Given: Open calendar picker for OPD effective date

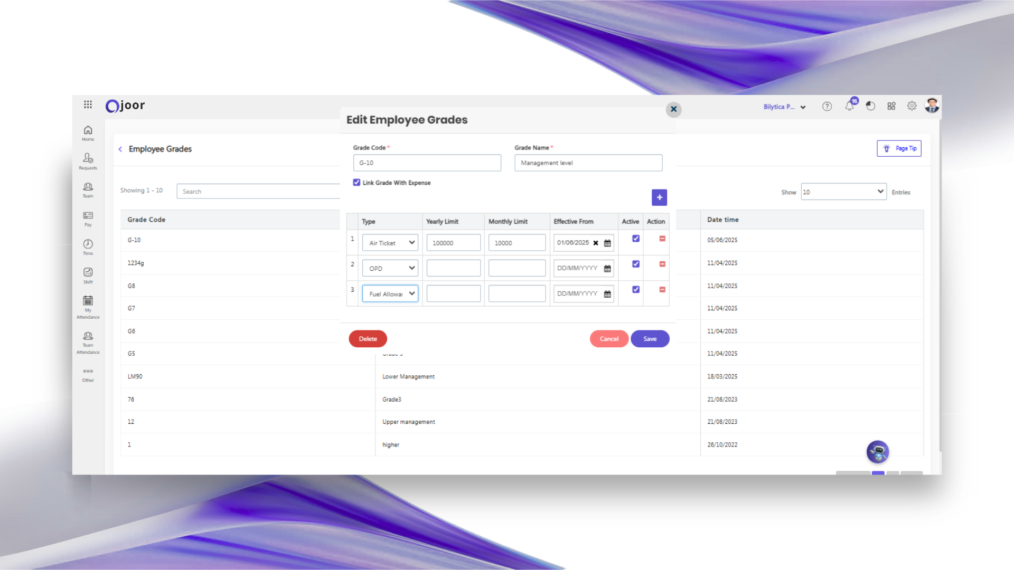Looking at the screenshot, I should coord(607,269).
